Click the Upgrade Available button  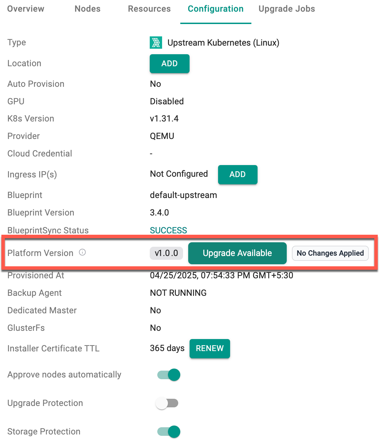click(237, 253)
